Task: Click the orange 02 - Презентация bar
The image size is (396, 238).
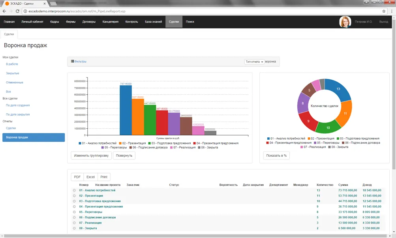Action: point(138,116)
